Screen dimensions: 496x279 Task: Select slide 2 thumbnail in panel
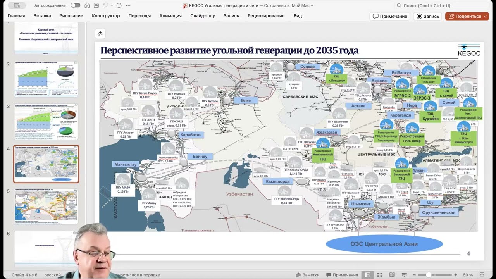46,79
